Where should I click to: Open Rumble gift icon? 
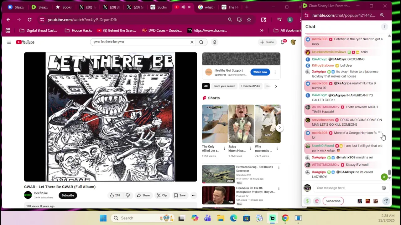point(317,201)
